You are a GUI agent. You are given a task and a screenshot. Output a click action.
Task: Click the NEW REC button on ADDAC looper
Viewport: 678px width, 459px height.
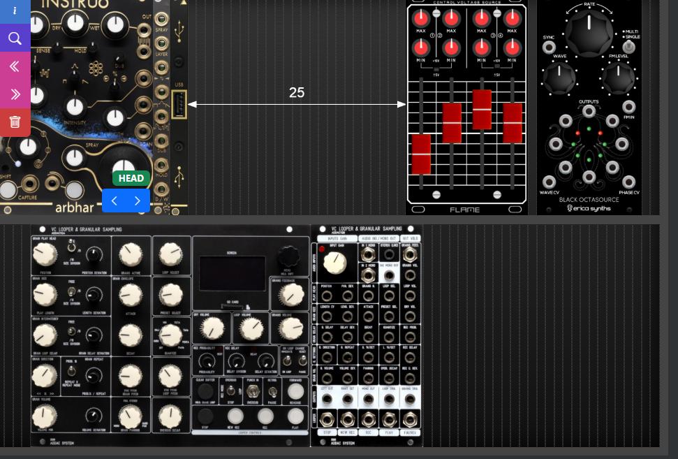pyautogui.click(x=235, y=416)
